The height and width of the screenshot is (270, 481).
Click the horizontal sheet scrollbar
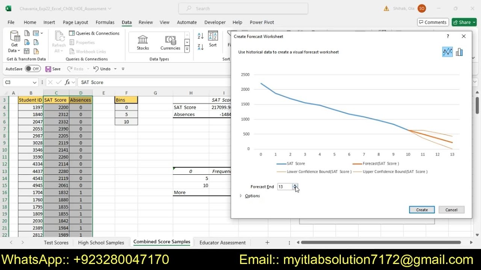(x=381, y=243)
